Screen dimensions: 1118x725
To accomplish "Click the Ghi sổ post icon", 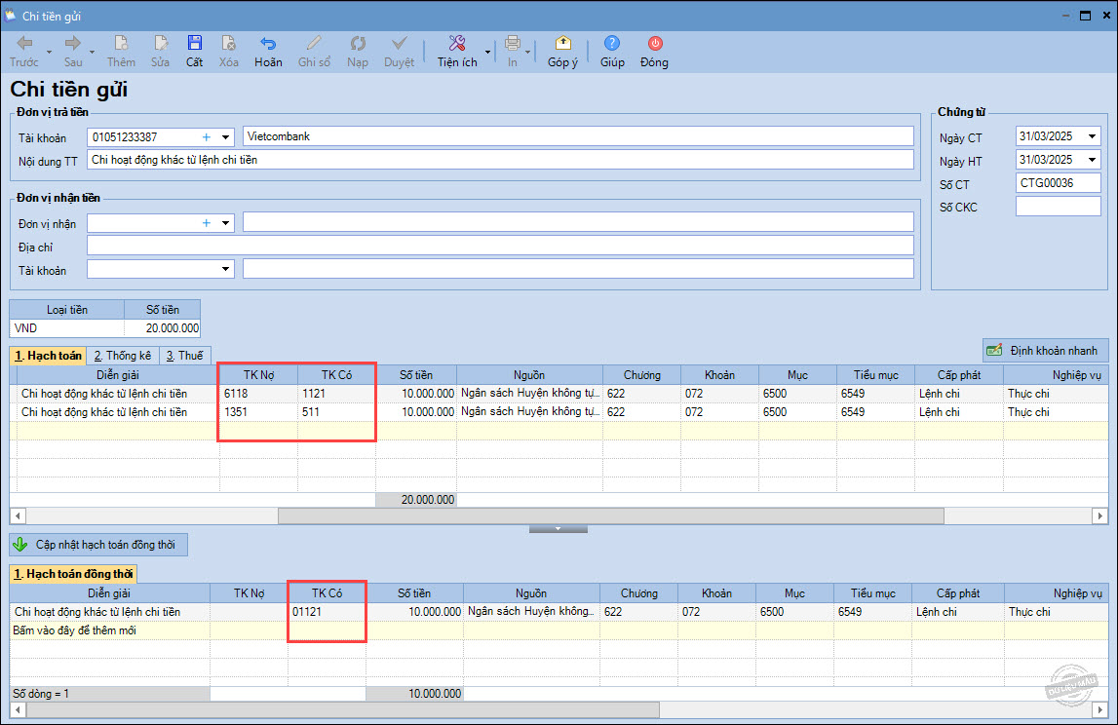I will pyautogui.click(x=314, y=52).
